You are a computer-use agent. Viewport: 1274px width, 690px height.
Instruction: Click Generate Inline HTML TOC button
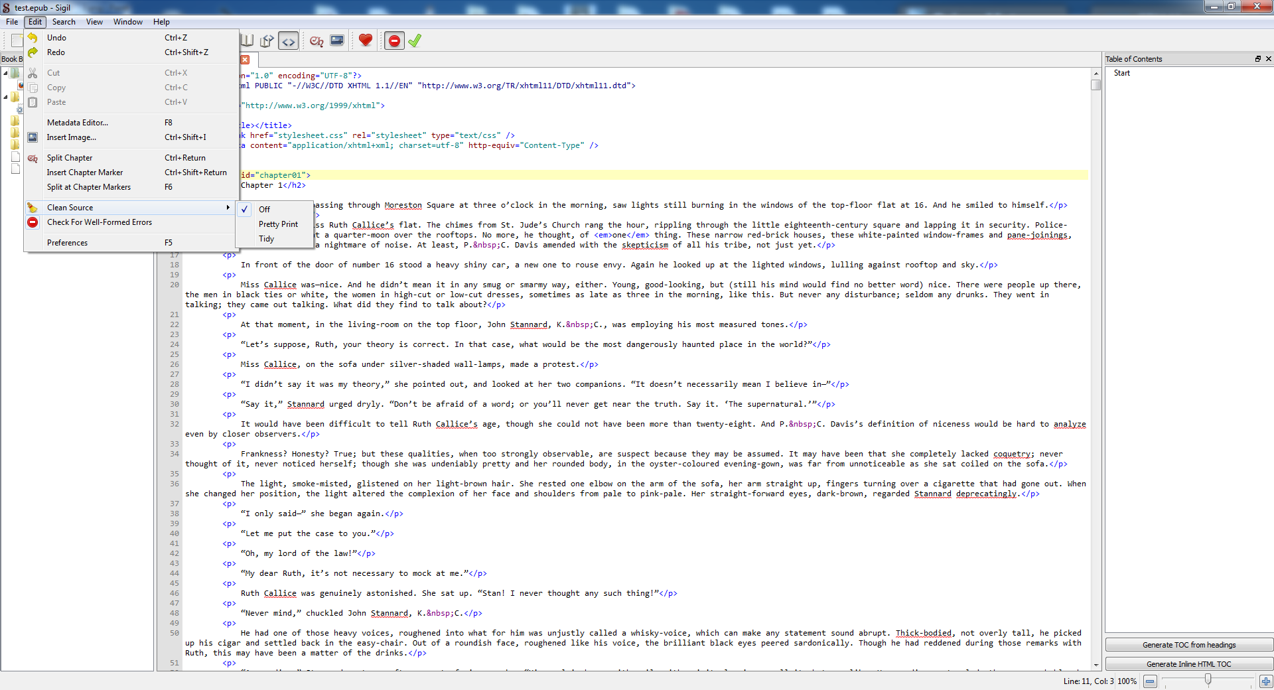click(1189, 664)
